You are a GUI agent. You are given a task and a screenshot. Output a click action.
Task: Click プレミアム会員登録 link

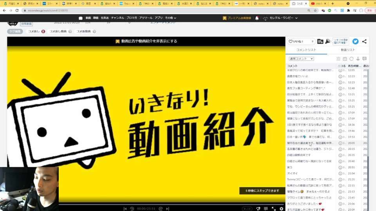[237, 18]
